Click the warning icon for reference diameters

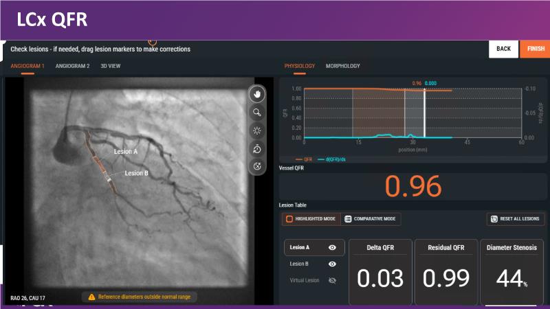(91, 297)
